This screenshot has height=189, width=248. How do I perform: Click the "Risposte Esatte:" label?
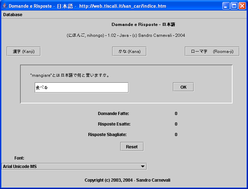coord(114,124)
